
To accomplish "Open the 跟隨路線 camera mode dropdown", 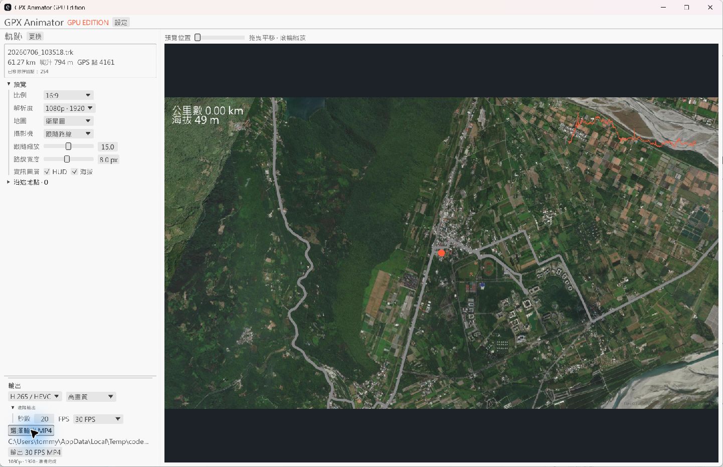I will coord(68,134).
